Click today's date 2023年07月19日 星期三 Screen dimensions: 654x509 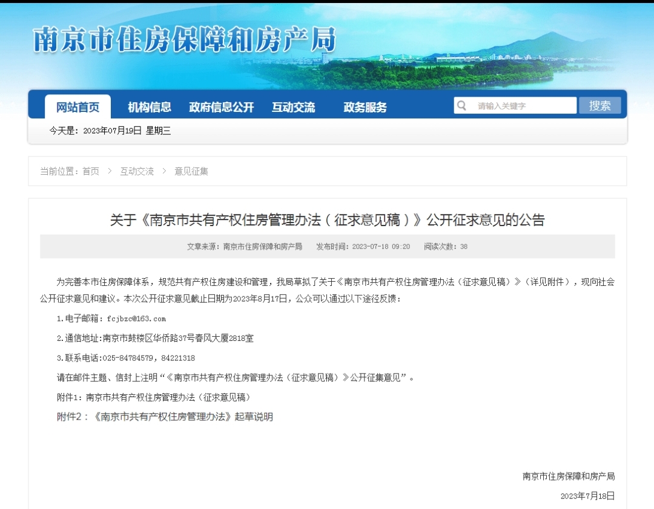tap(110, 131)
